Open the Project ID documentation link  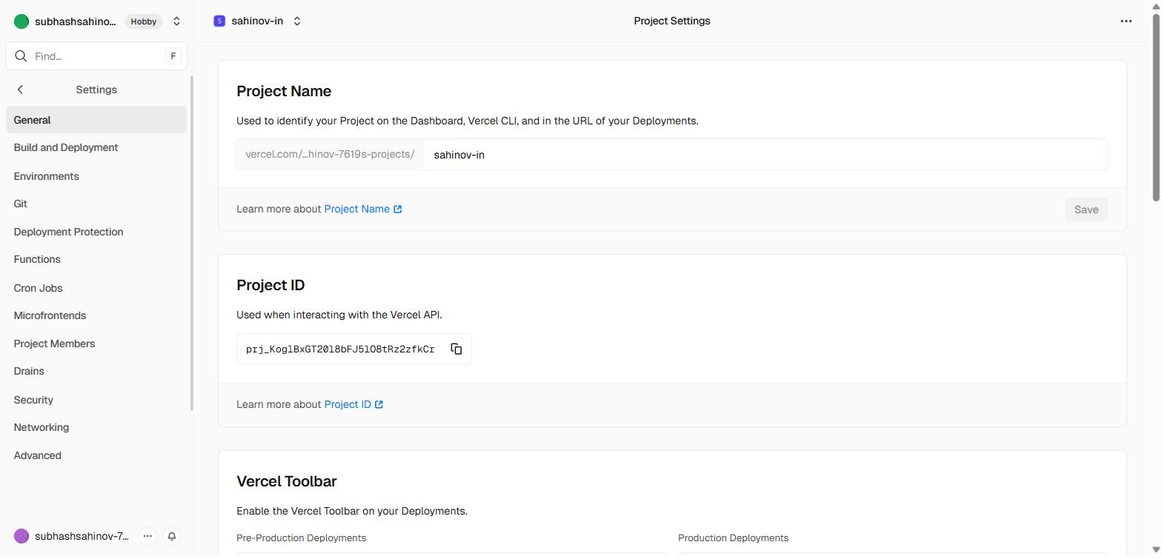pos(353,404)
